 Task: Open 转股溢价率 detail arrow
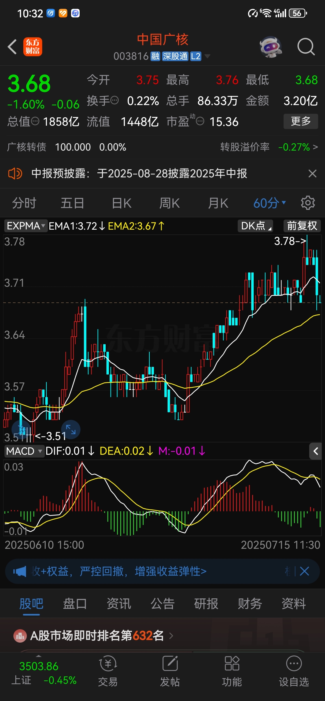tap(315, 147)
